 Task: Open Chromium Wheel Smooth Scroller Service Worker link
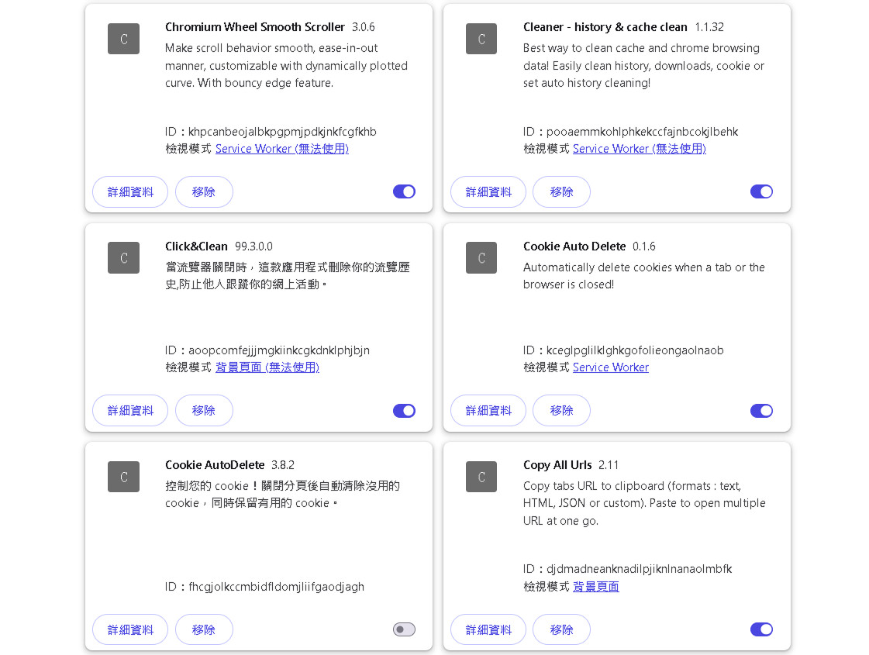pos(281,149)
